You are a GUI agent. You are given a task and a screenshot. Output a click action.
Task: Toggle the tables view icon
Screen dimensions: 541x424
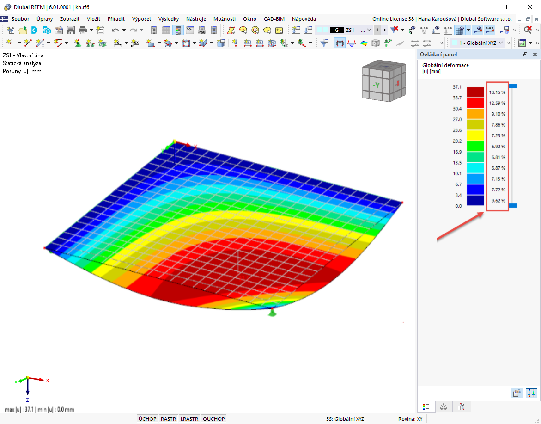point(165,31)
